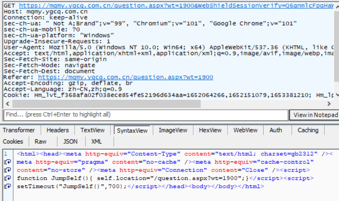Switch to the HexView tab

(x=210, y=130)
